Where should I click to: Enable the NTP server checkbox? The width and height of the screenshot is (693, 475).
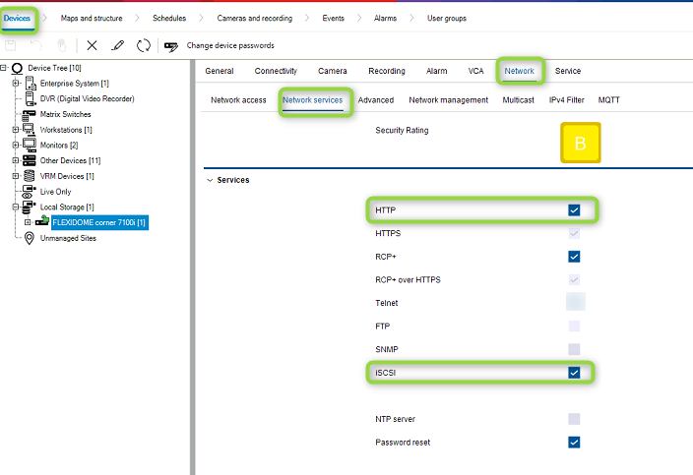click(x=574, y=419)
